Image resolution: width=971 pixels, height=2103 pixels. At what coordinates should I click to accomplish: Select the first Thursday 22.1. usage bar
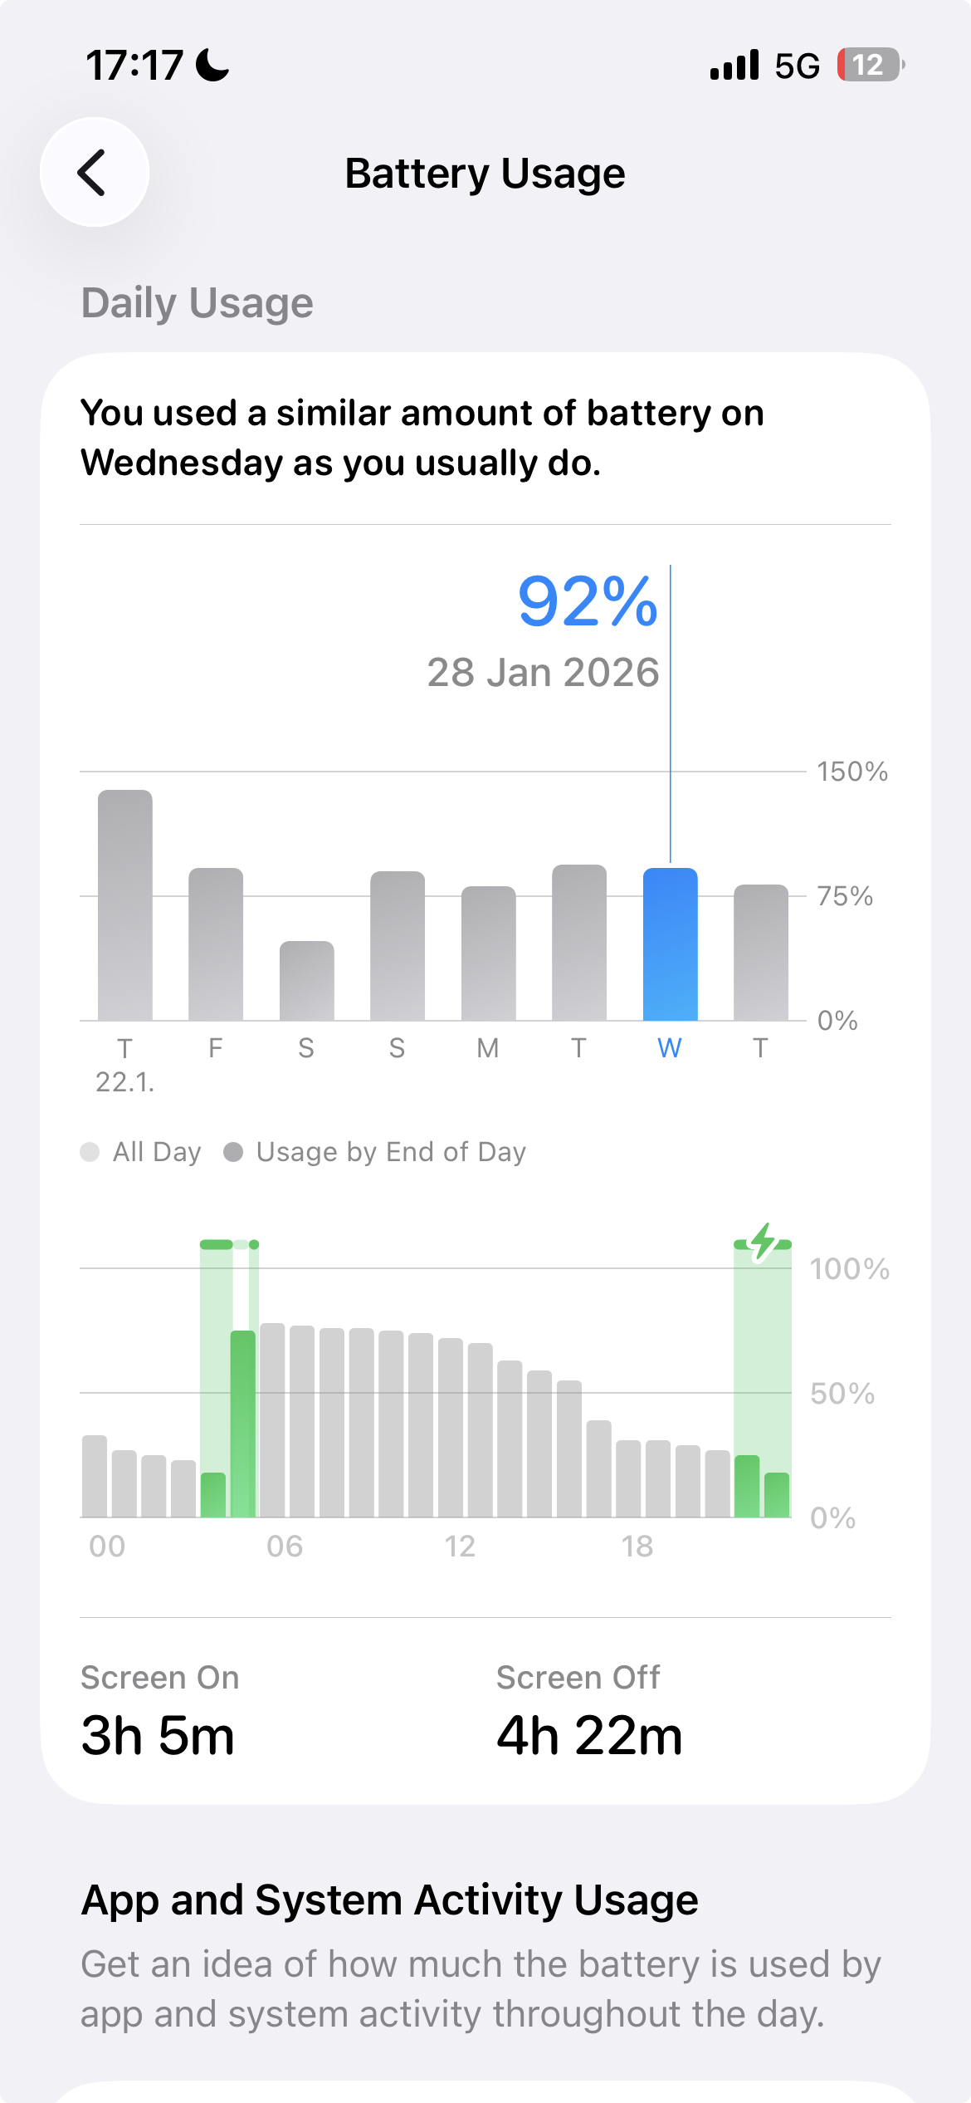125,905
